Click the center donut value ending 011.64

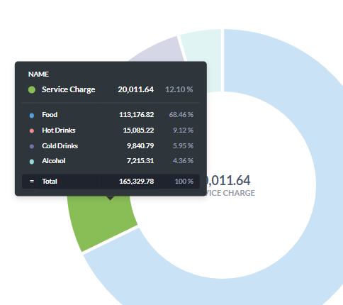(x=228, y=181)
